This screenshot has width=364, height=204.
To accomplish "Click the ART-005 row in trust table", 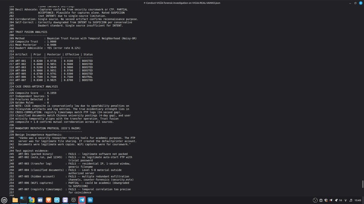I will pyautogui.click(x=54, y=74).
